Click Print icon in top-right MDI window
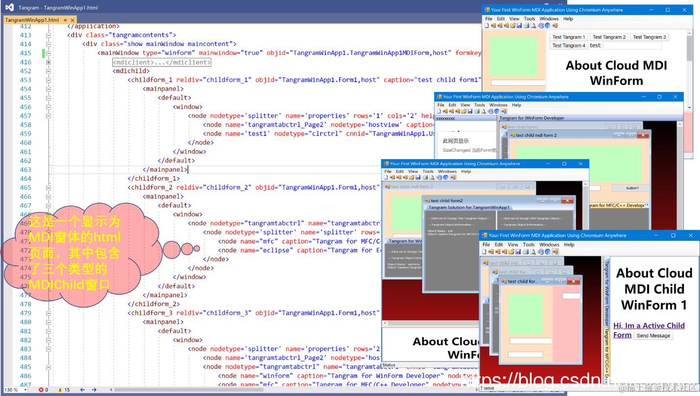Viewport: 700px width, 396px height. [527, 25]
